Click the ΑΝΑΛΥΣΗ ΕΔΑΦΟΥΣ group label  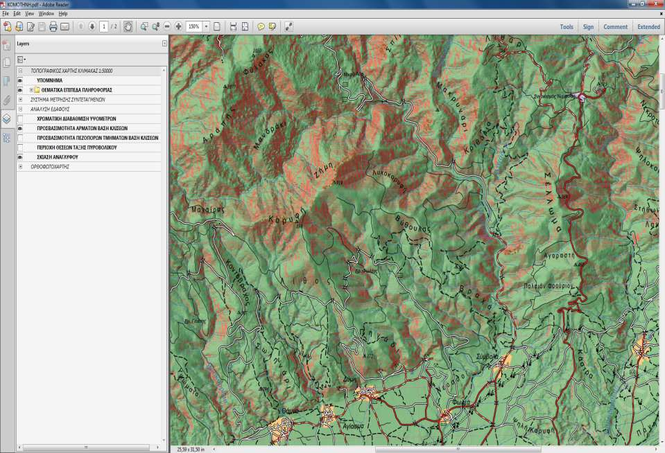50,109
